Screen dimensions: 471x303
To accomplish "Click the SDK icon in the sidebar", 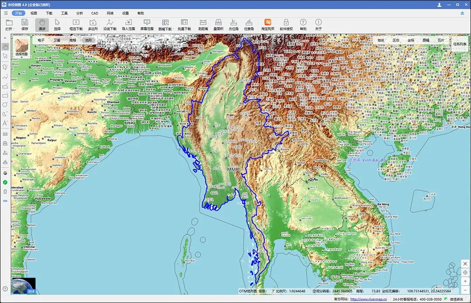I will click(x=5, y=201).
